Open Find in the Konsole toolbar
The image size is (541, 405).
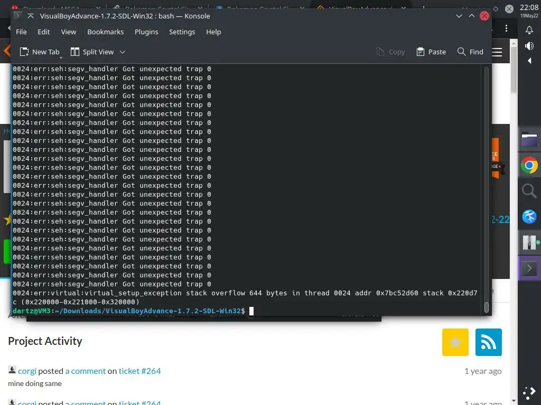pyautogui.click(x=470, y=52)
